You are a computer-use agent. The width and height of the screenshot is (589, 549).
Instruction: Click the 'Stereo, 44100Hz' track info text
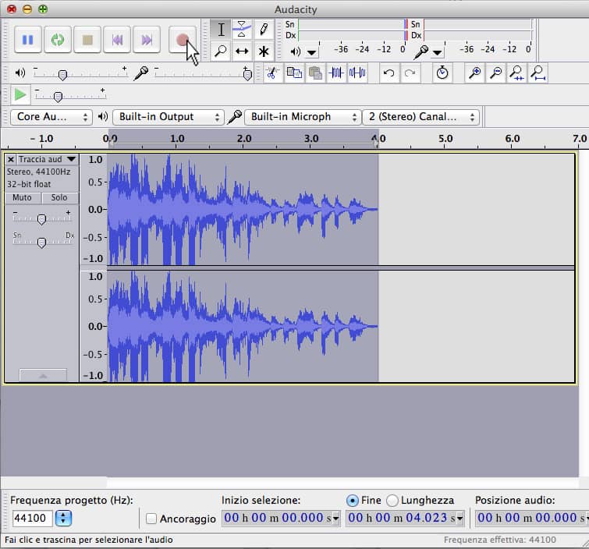tap(38, 172)
